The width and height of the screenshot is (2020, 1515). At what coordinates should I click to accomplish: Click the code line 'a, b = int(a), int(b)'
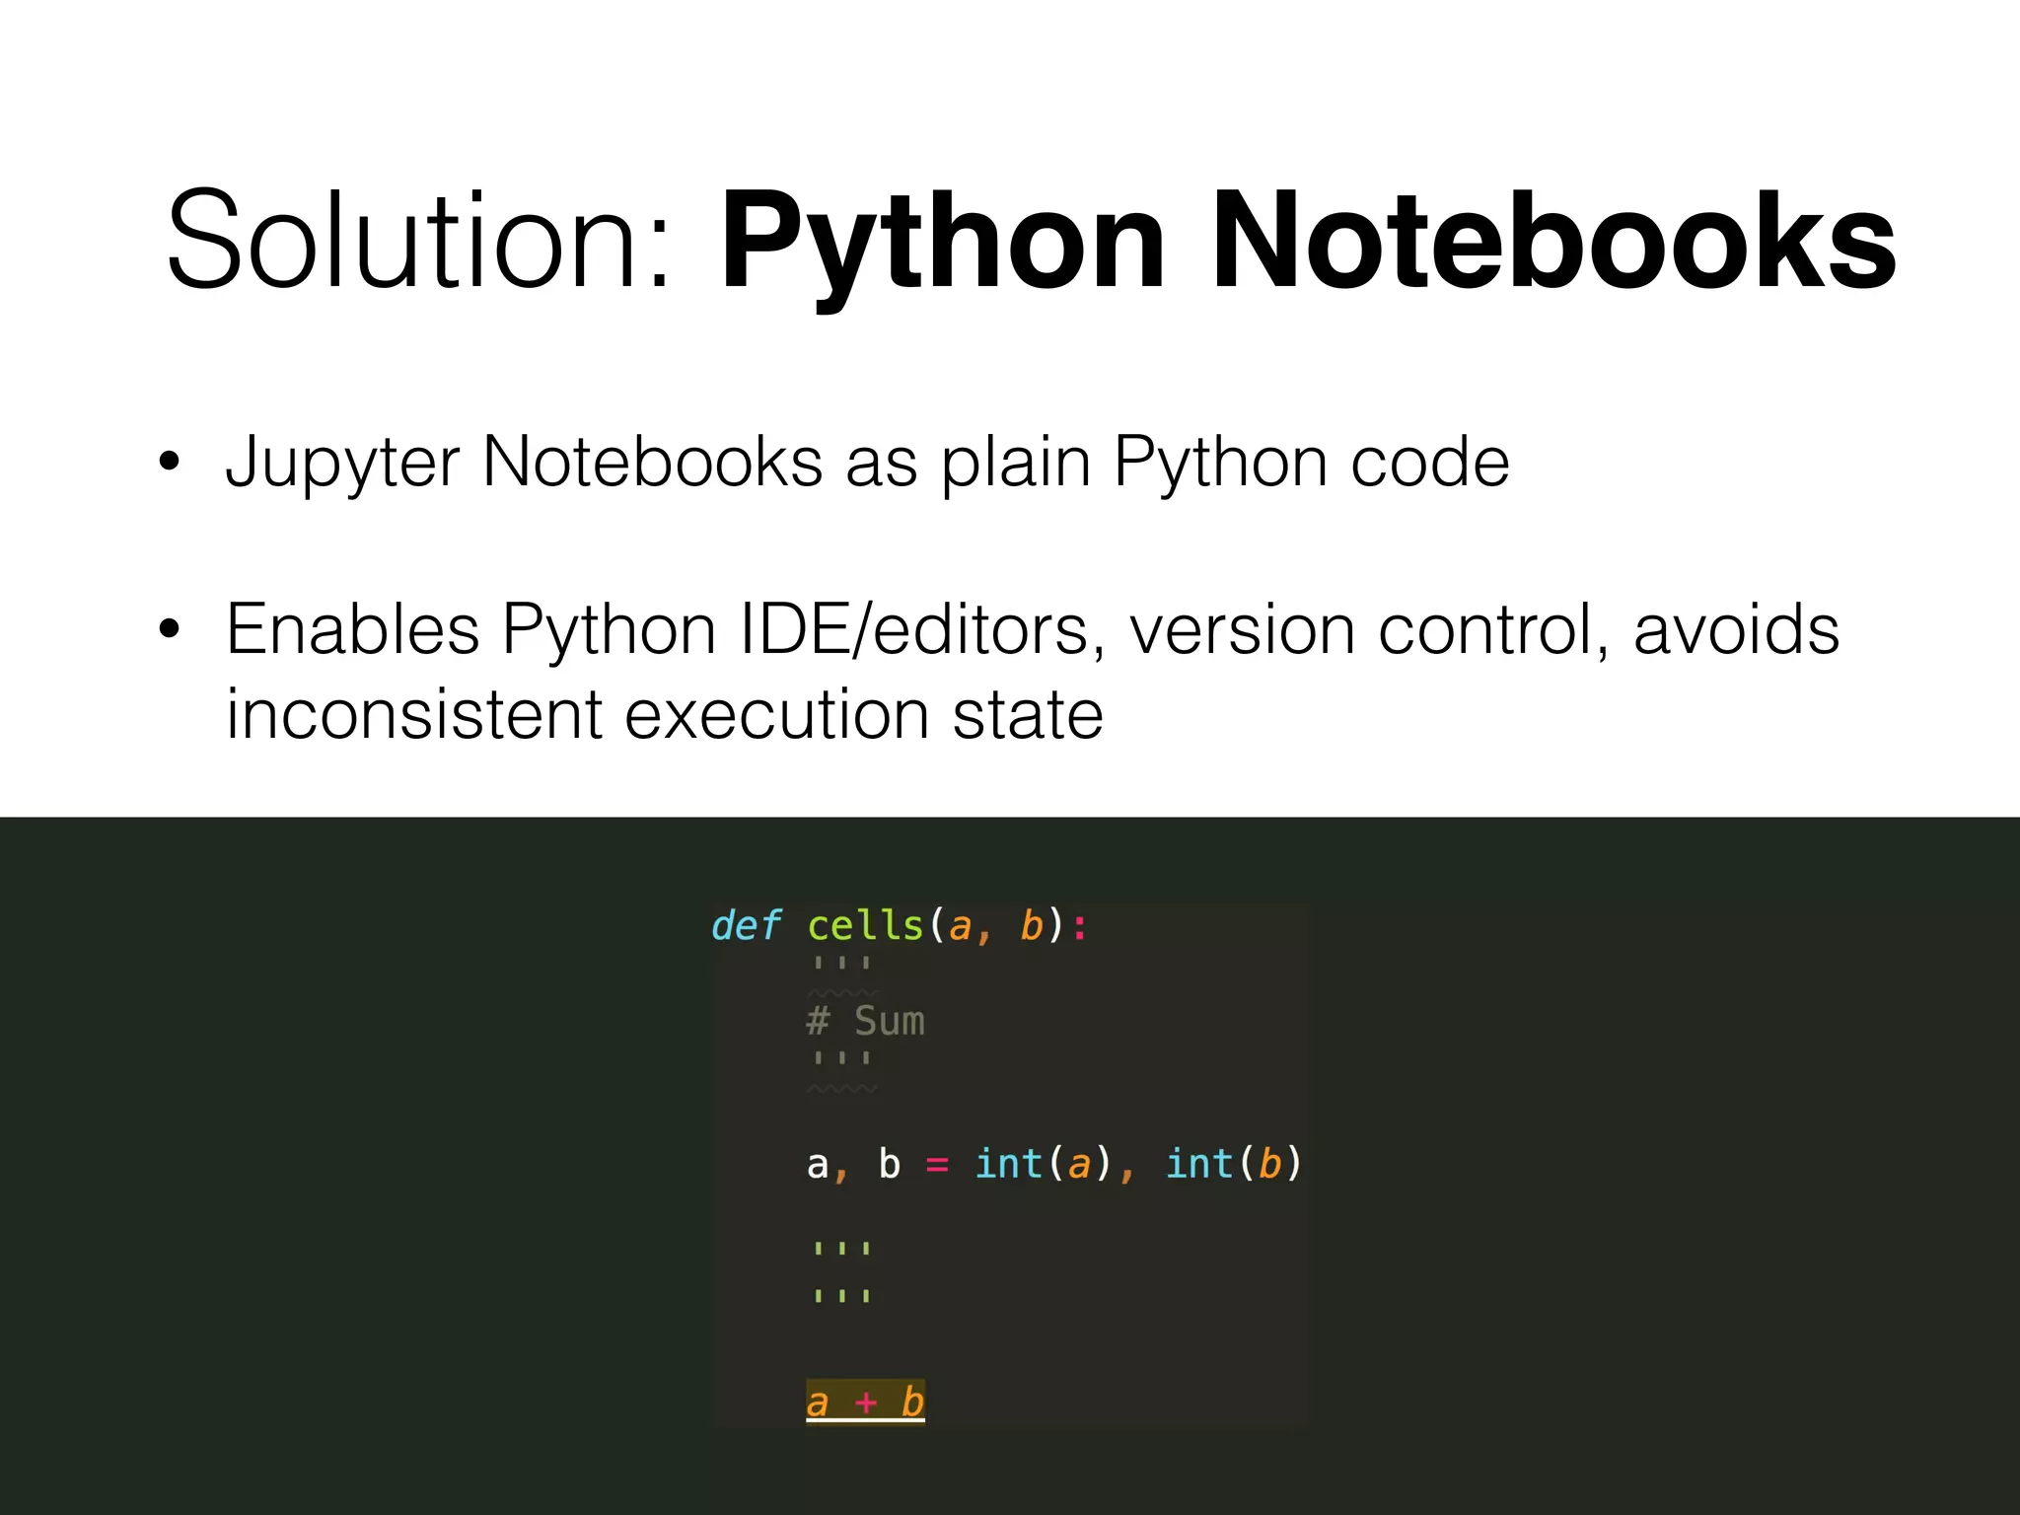coord(1054,1164)
